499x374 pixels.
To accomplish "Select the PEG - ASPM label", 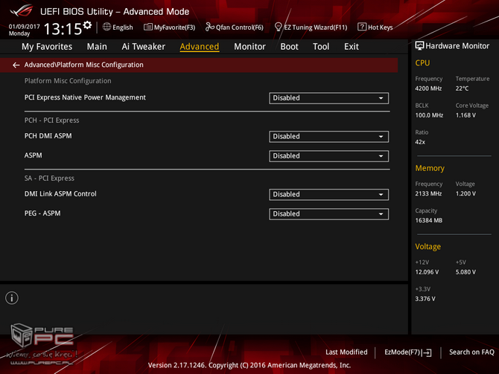I will click(x=42, y=213).
